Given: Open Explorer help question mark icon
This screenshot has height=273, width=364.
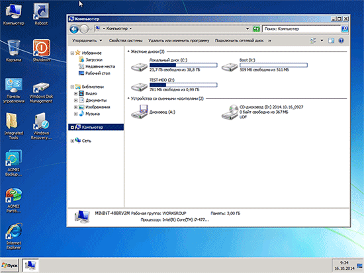Looking at the screenshot, I should coord(341,40).
